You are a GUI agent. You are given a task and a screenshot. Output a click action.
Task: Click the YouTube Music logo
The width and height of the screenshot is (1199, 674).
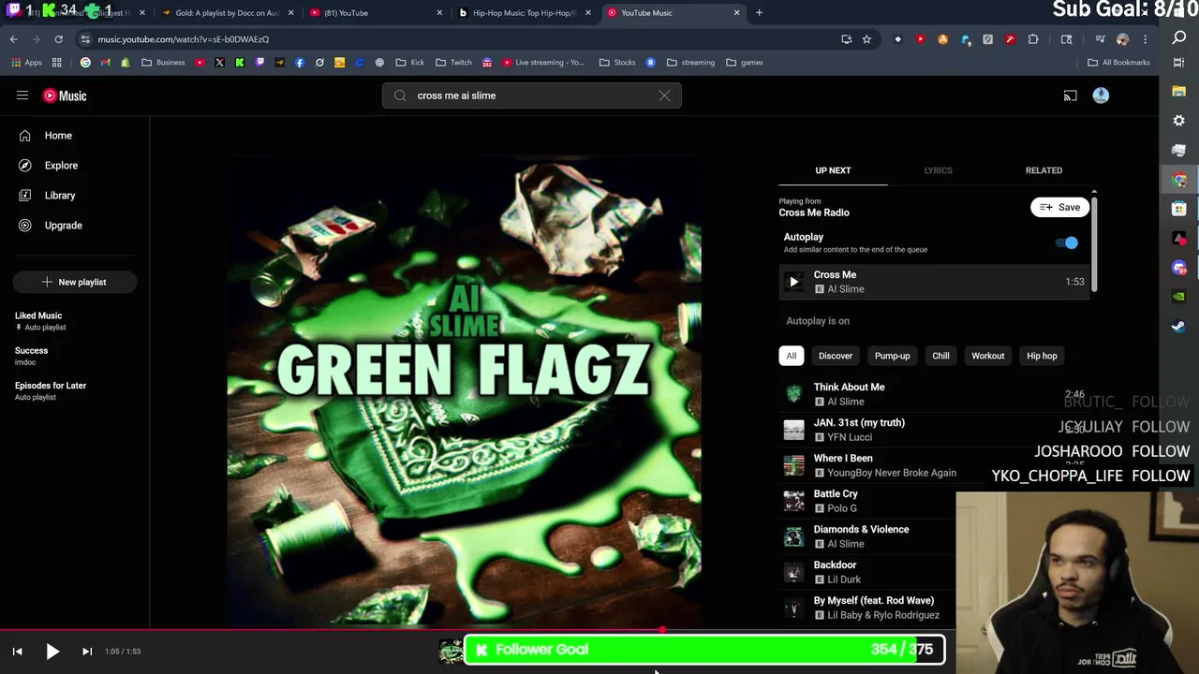(x=65, y=95)
